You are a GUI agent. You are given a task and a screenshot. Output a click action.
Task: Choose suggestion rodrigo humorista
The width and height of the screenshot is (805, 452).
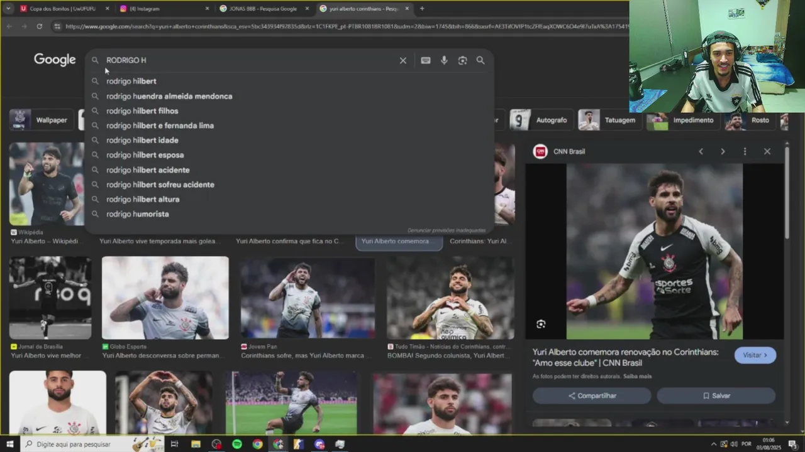tap(289, 214)
